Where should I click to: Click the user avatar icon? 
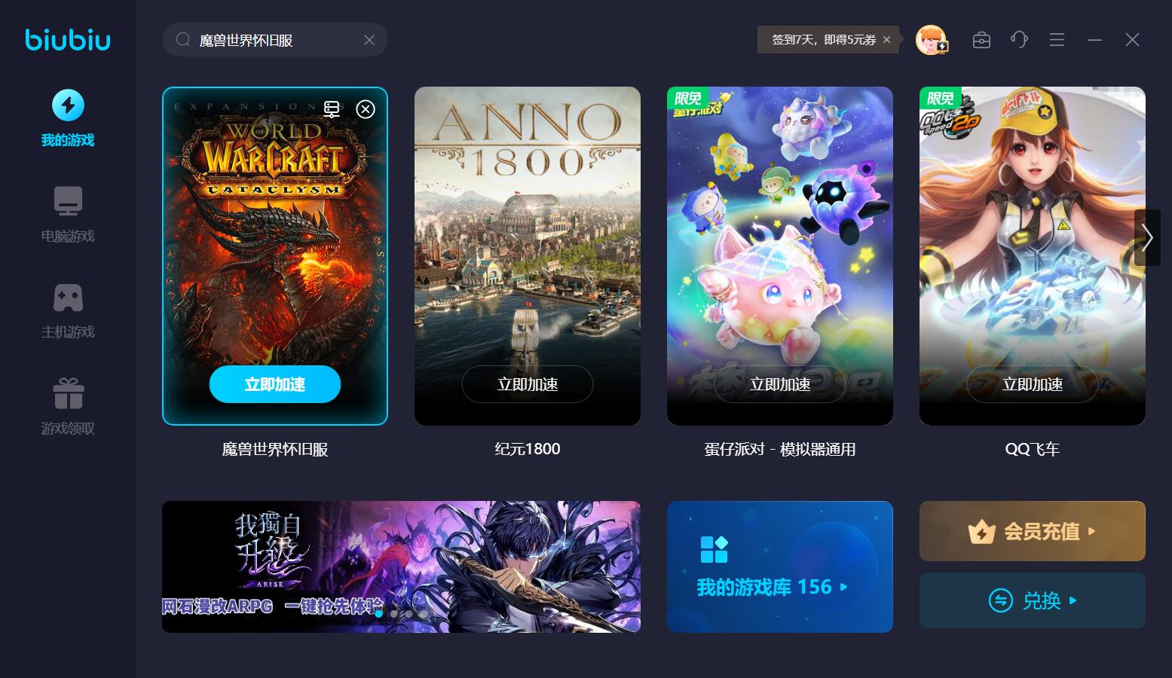[x=932, y=40]
